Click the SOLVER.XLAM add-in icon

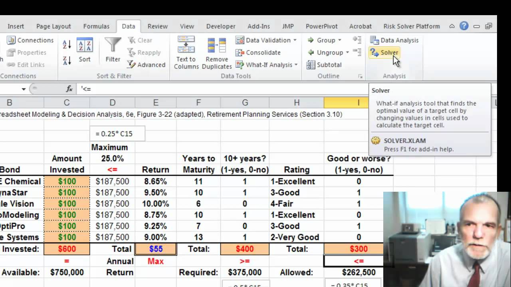375,141
